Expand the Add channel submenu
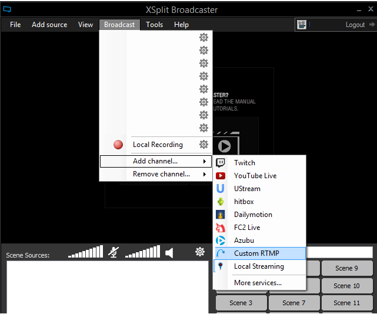The image size is (377, 314). (156, 161)
